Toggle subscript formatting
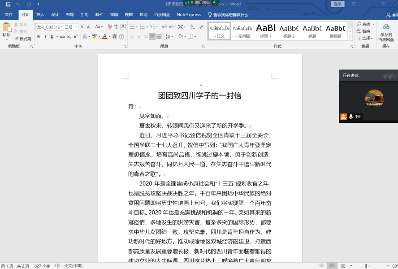 69,37
